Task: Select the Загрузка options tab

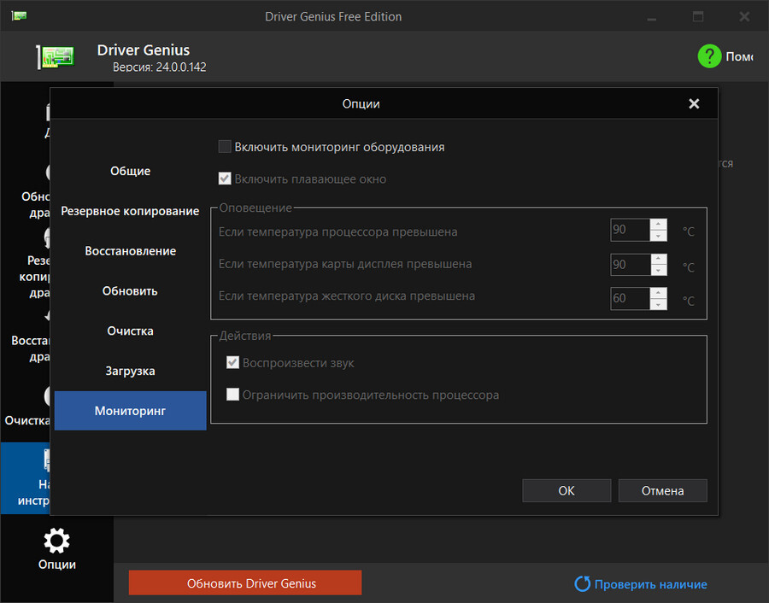Action: click(131, 371)
